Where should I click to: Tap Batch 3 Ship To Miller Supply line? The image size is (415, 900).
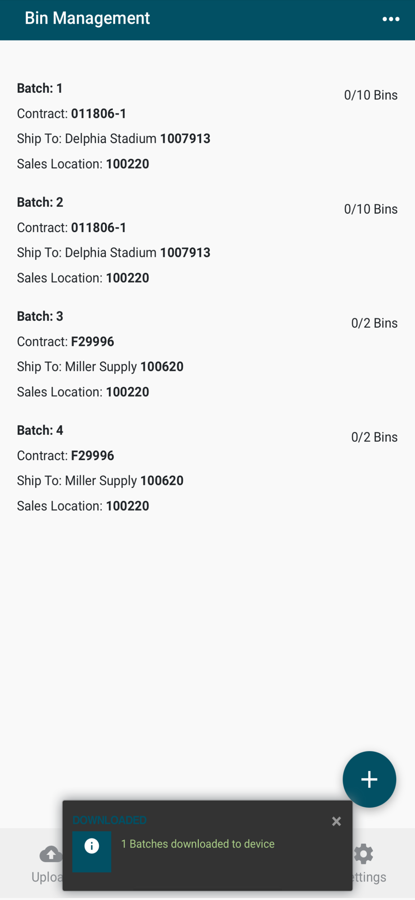pyautogui.click(x=100, y=367)
